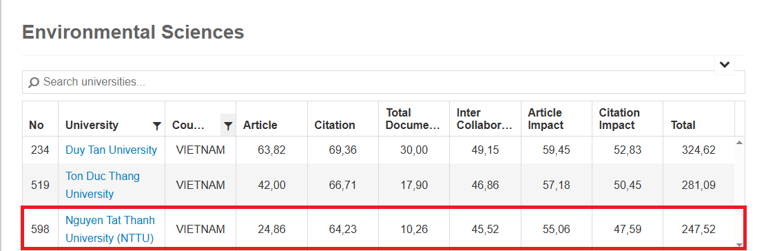The width and height of the screenshot is (766, 251).
Task: Sort by Total Documents column header
Action: click(413, 119)
